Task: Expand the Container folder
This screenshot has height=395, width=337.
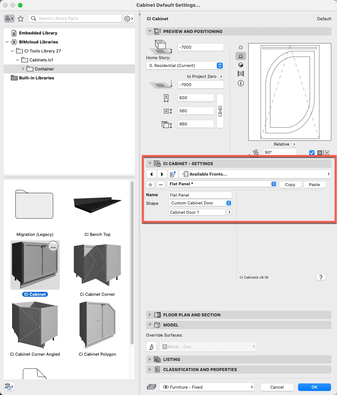Action: coord(23,69)
